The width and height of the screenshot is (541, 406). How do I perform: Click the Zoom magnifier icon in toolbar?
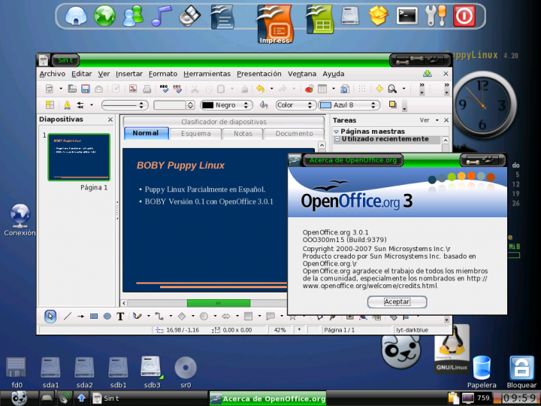[x=392, y=89]
